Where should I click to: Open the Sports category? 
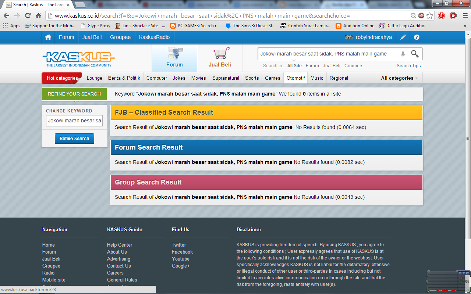[252, 78]
